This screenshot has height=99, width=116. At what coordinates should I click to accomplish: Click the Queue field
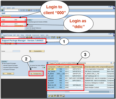click(16, 51)
